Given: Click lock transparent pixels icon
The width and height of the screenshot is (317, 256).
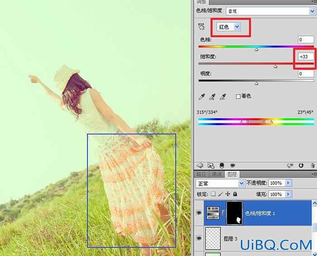Looking at the screenshot, I should (213, 194).
